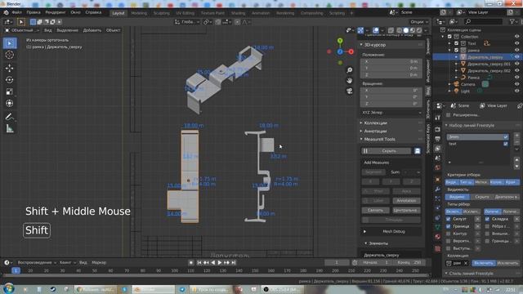Viewport: 523px width, 294px height.
Task: Open the Object properties orange square tab
Action: click(438, 180)
